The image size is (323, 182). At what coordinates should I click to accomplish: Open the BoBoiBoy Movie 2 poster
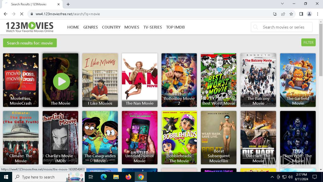[x=179, y=80]
